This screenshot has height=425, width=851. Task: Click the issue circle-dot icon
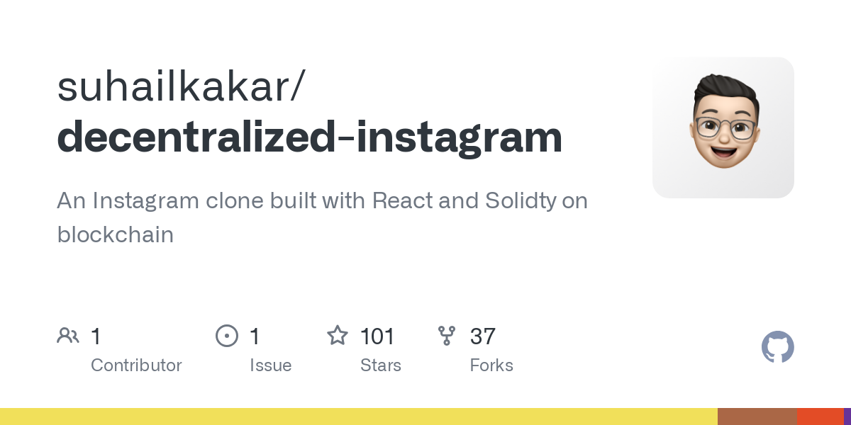[x=226, y=336]
